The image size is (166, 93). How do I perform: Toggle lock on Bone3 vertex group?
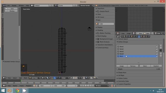(x=157, y=51)
